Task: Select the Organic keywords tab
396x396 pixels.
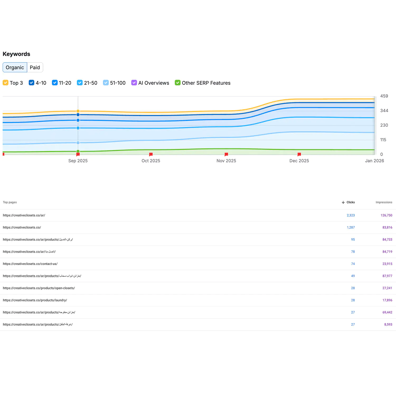Action: click(x=15, y=67)
